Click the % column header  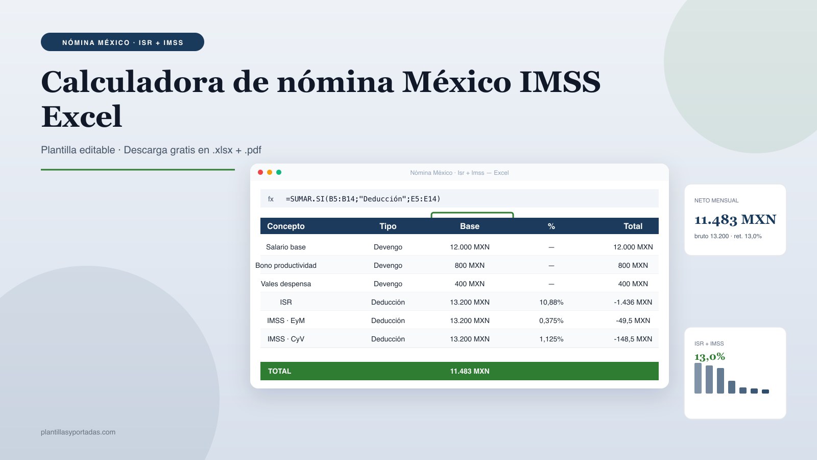point(551,226)
